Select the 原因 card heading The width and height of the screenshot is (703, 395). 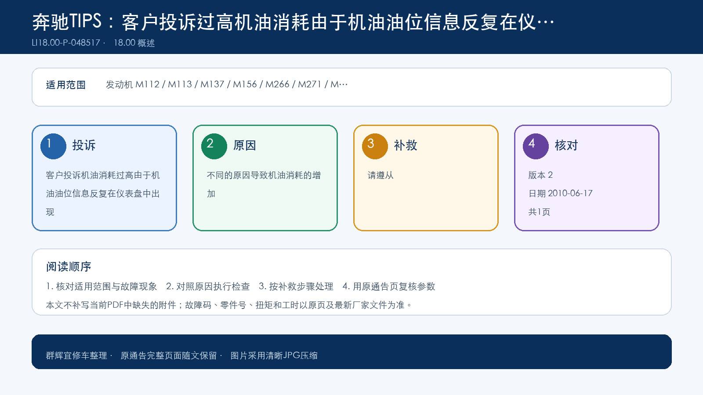[245, 145]
